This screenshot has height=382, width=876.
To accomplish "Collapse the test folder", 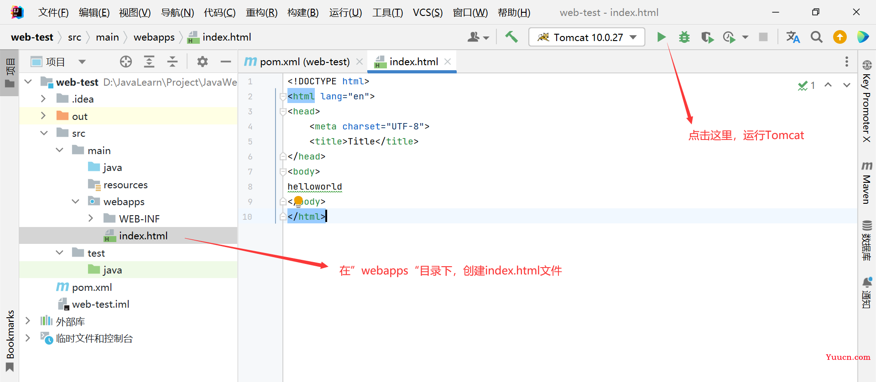I will pyautogui.click(x=59, y=253).
